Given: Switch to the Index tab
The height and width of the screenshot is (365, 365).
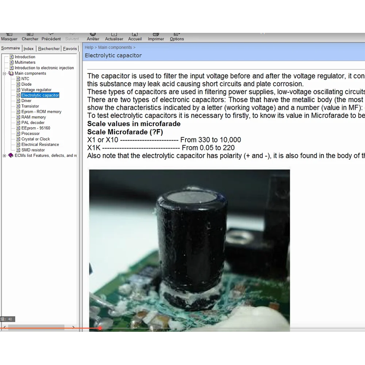Looking at the screenshot, I should point(28,49).
